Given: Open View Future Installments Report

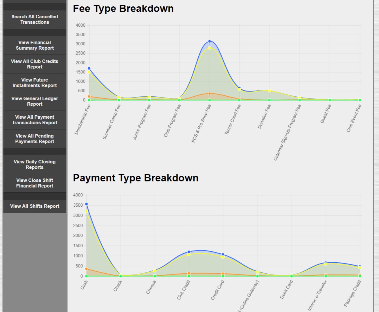Looking at the screenshot, I should click(35, 83).
